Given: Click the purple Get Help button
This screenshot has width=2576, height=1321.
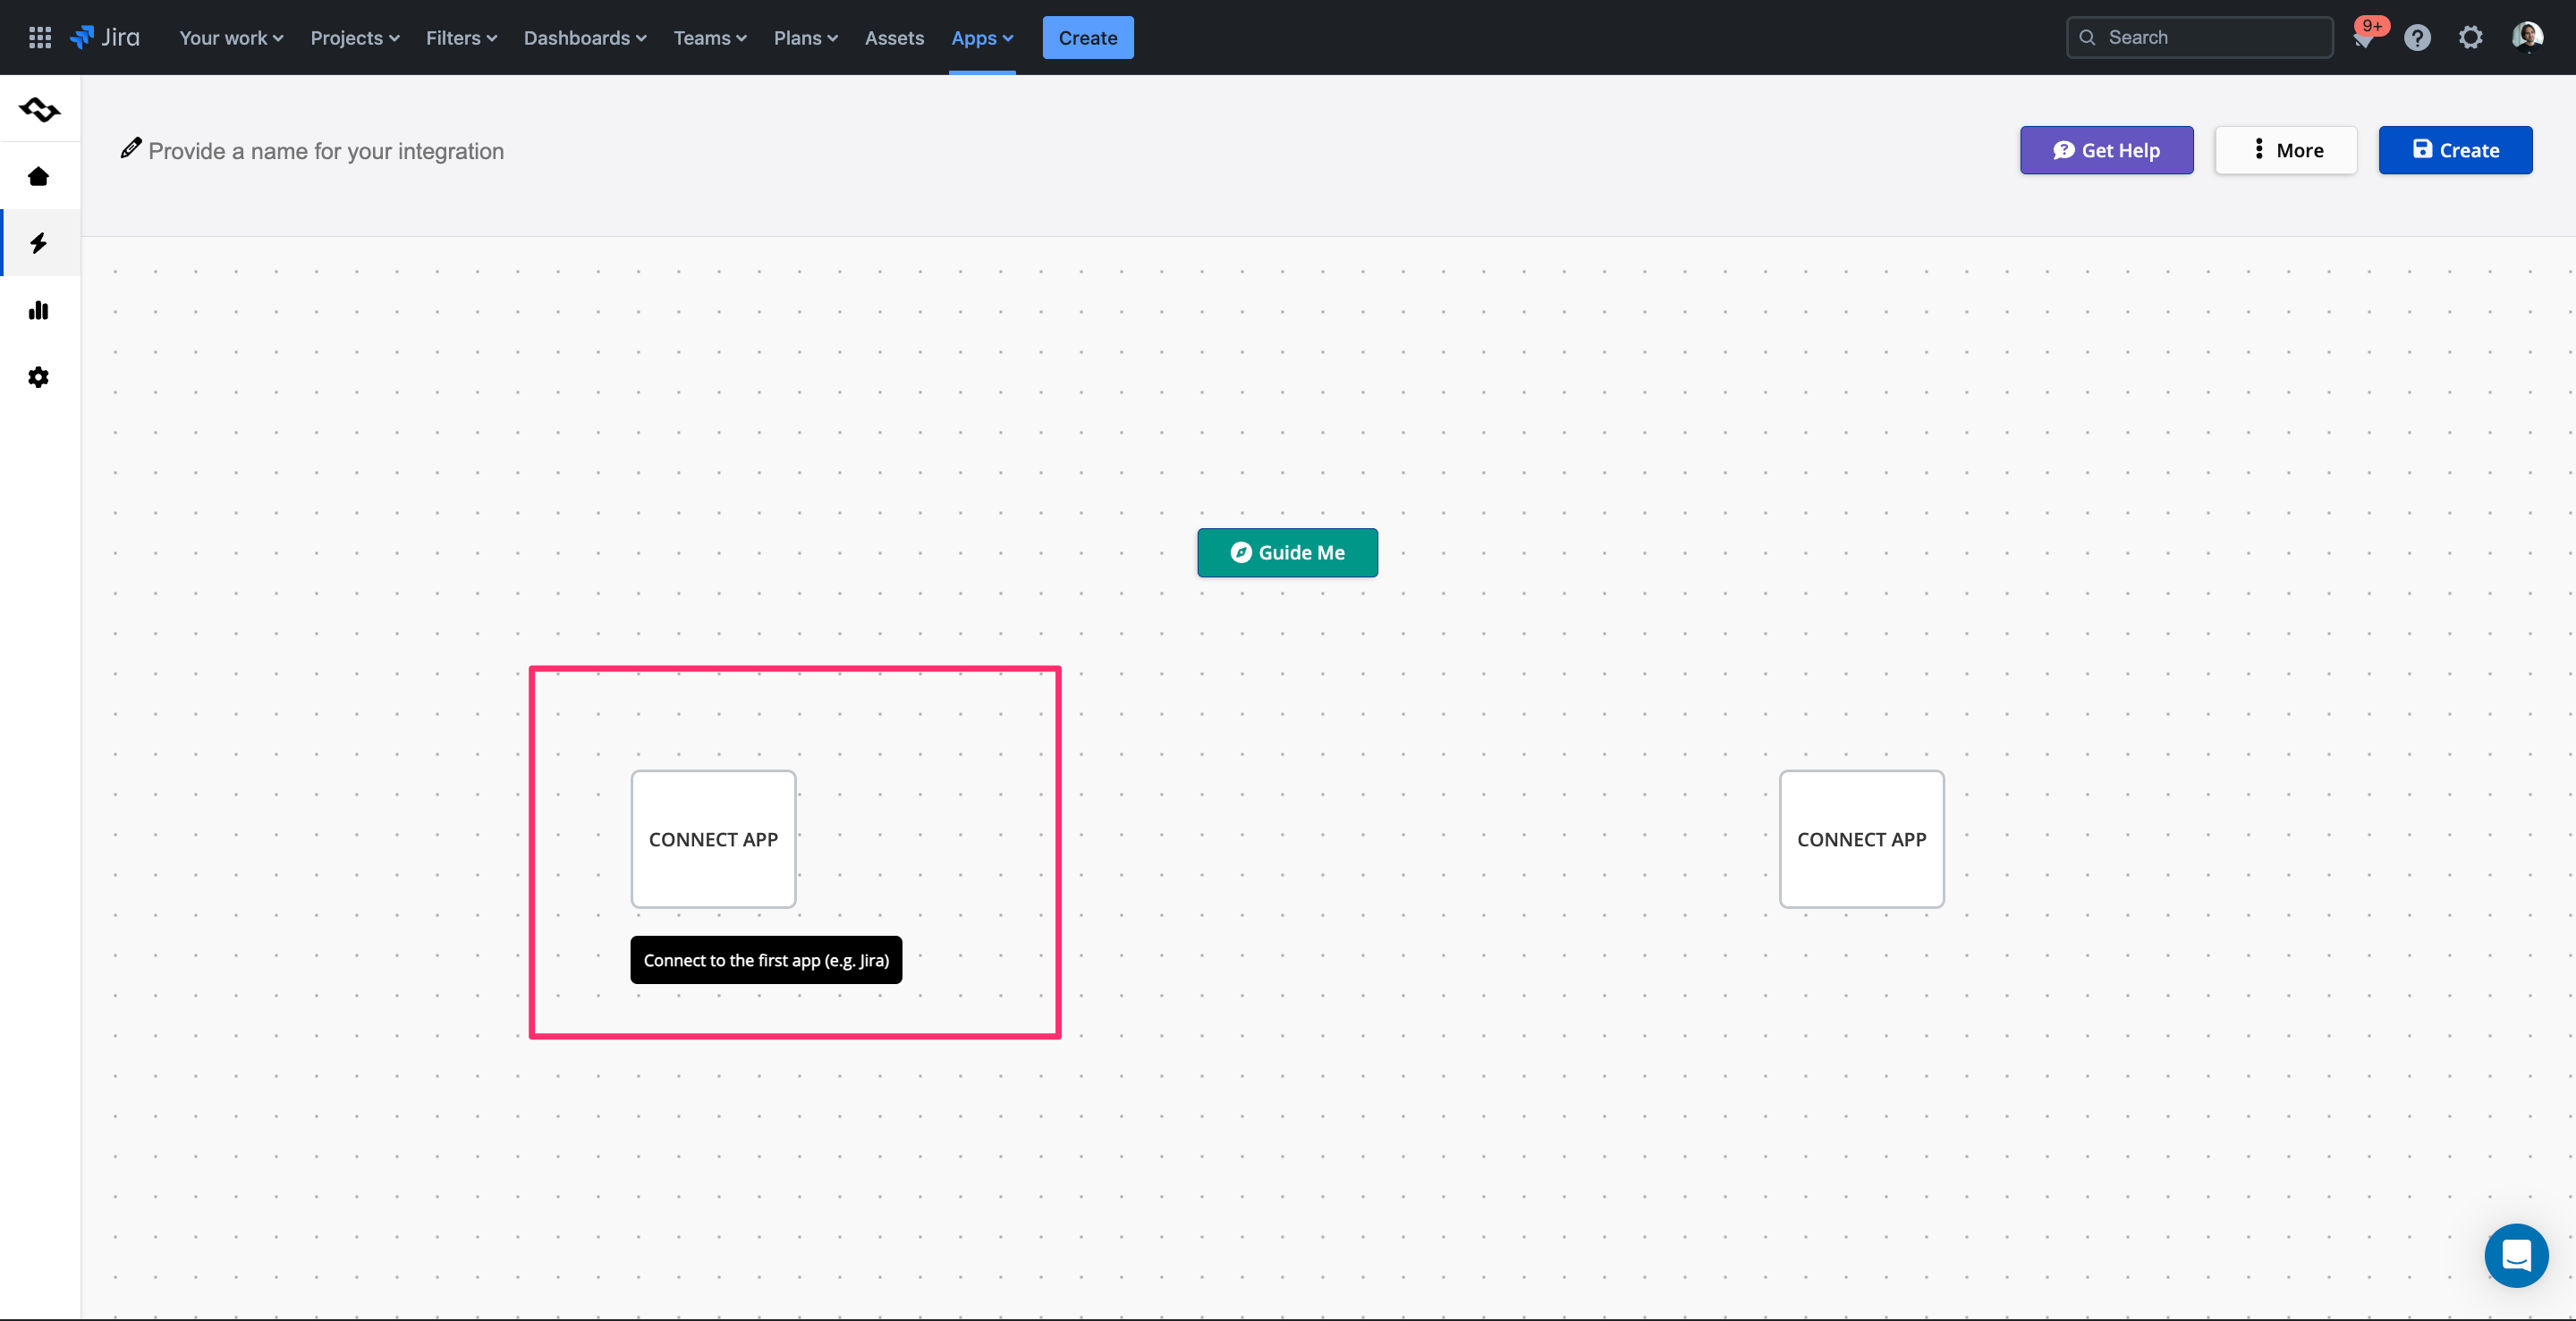Looking at the screenshot, I should coord(2106,150).
